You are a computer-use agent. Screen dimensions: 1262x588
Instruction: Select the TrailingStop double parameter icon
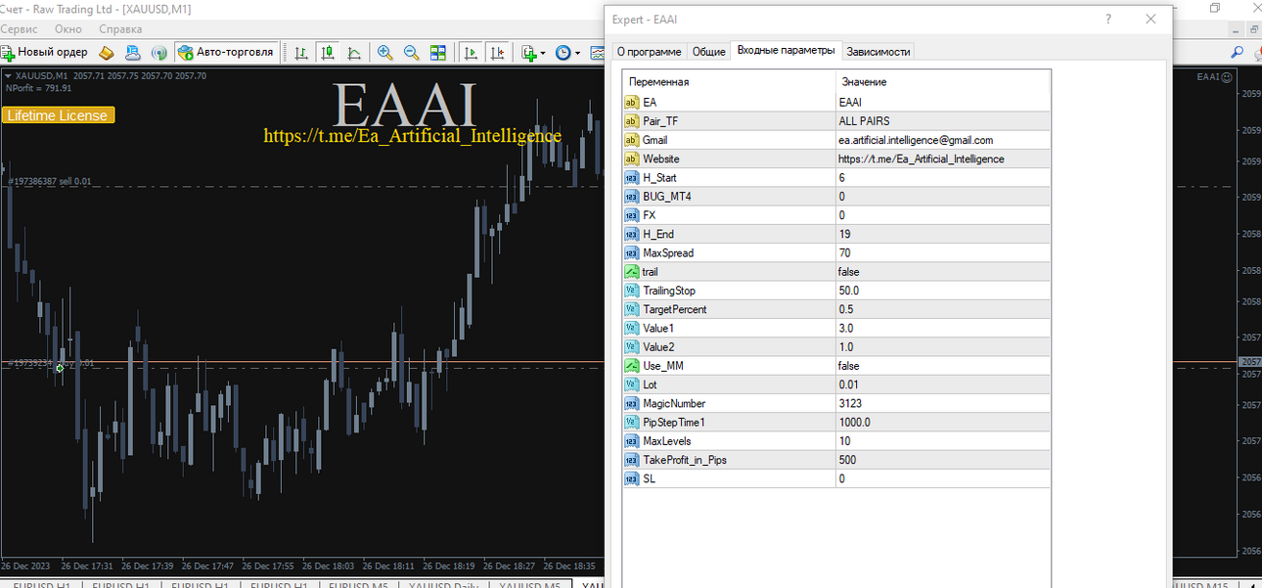pyautogui.click(x=632, y=291)
